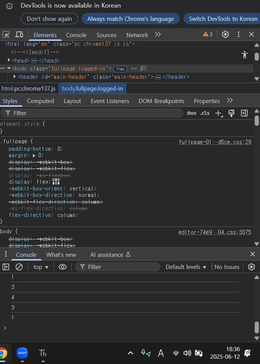Collapse the body element node

pos(9,69)
